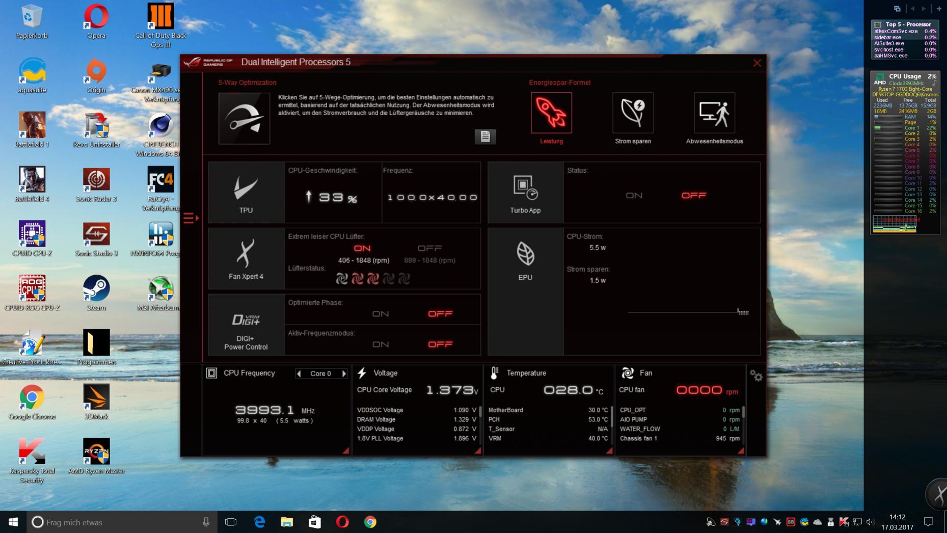Select the Steam desktop shortcut

click(x=96, y=294)
